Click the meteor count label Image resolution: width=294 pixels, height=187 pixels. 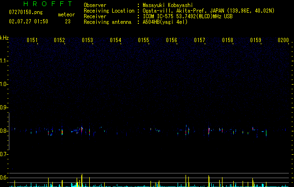[66, 14]
